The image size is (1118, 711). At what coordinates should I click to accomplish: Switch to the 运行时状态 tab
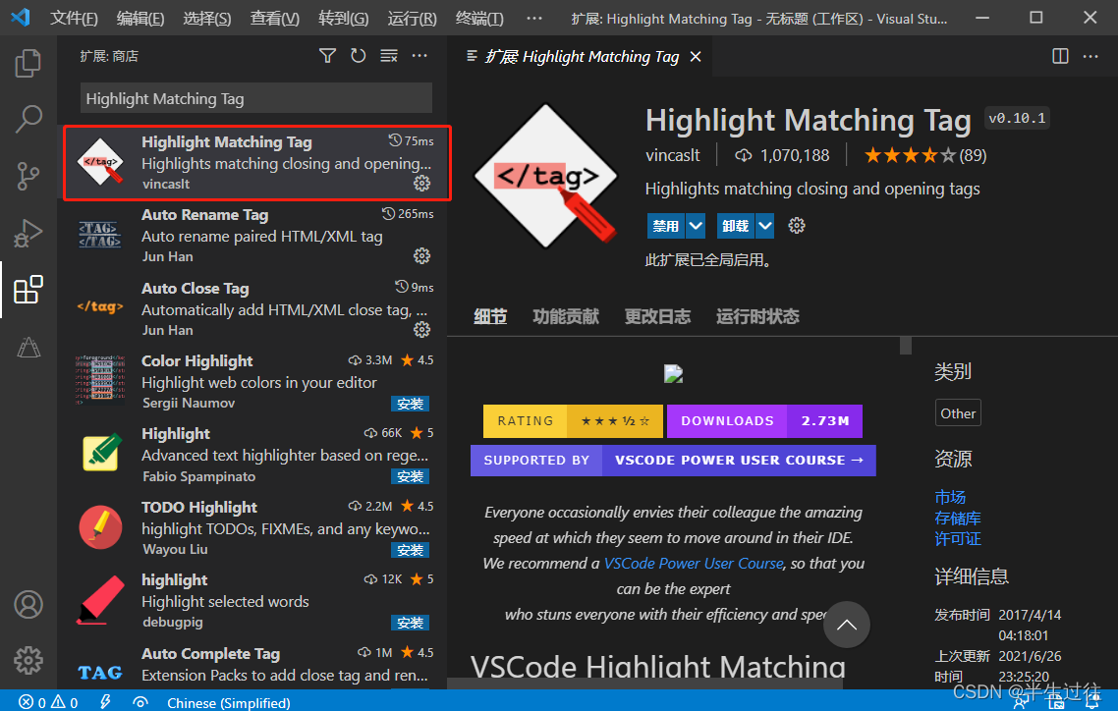pos(757,316)
